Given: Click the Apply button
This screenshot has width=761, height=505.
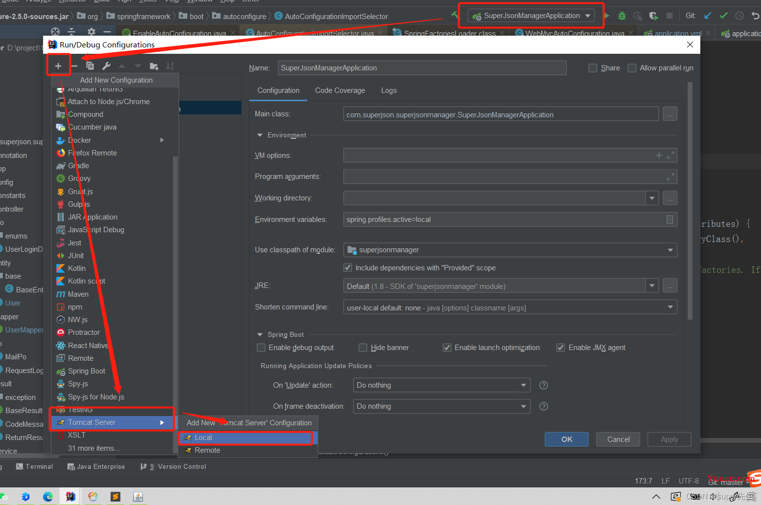Looking at the screenshot, I should [x=669, y=439].
